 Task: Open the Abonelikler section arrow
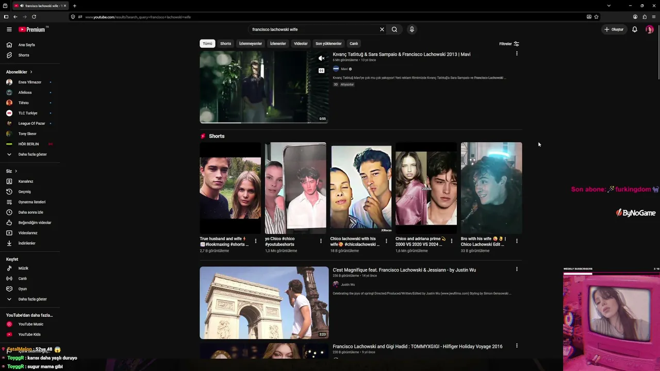coord(31,72)
